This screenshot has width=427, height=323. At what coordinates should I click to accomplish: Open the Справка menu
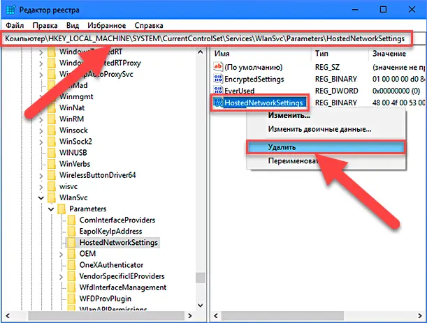(149, 26)
